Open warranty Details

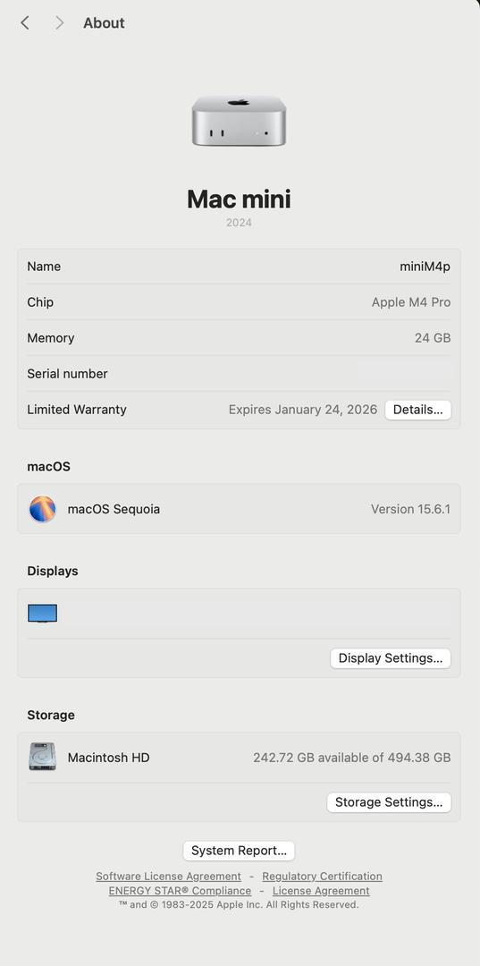(x=417, y=410)
